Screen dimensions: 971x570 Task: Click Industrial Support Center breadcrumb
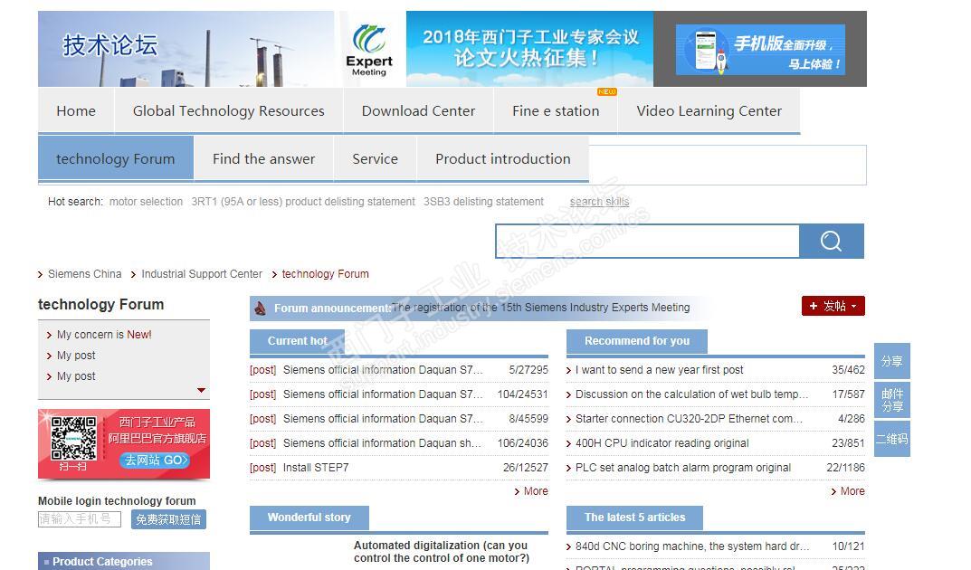pos(202,274)
